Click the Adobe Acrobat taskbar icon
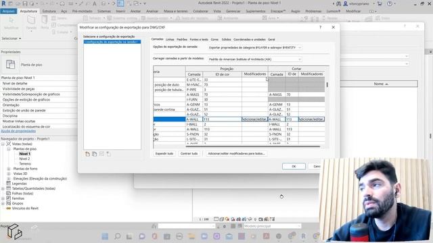This screenshot has height=243, width=433. coord(266,236)
